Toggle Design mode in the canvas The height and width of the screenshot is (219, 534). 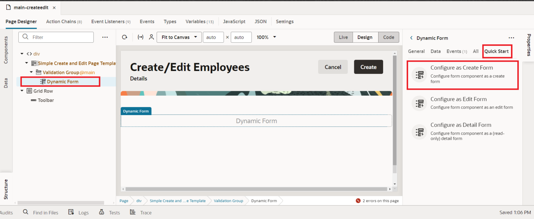365,37
